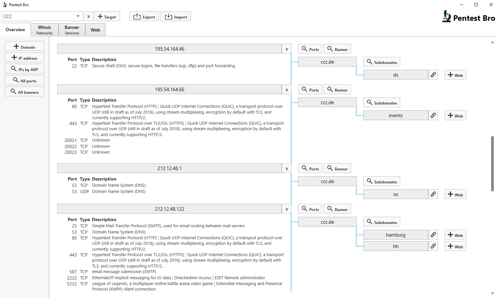Scan IPs by ARP
Screen dimensions: 497x298
click(24, 69)
